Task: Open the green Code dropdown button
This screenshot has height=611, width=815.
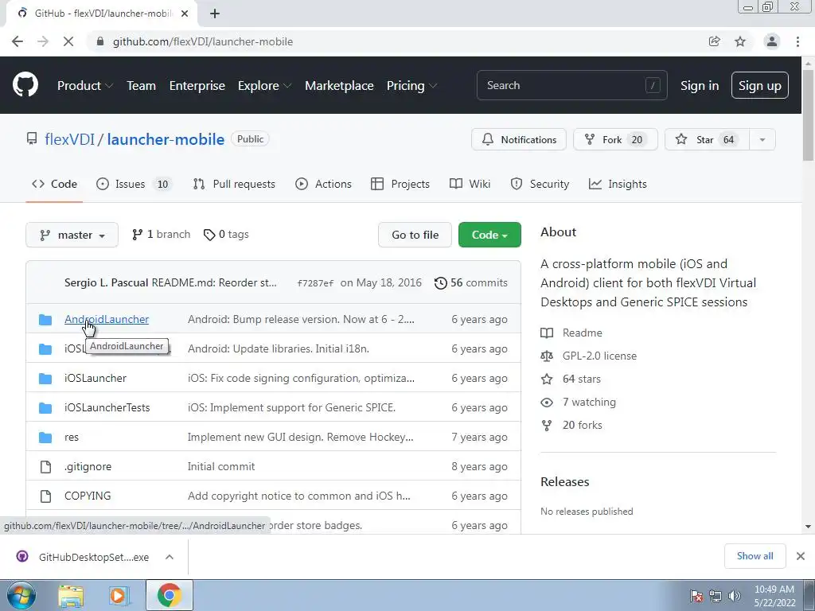Action: pos(489,235)
